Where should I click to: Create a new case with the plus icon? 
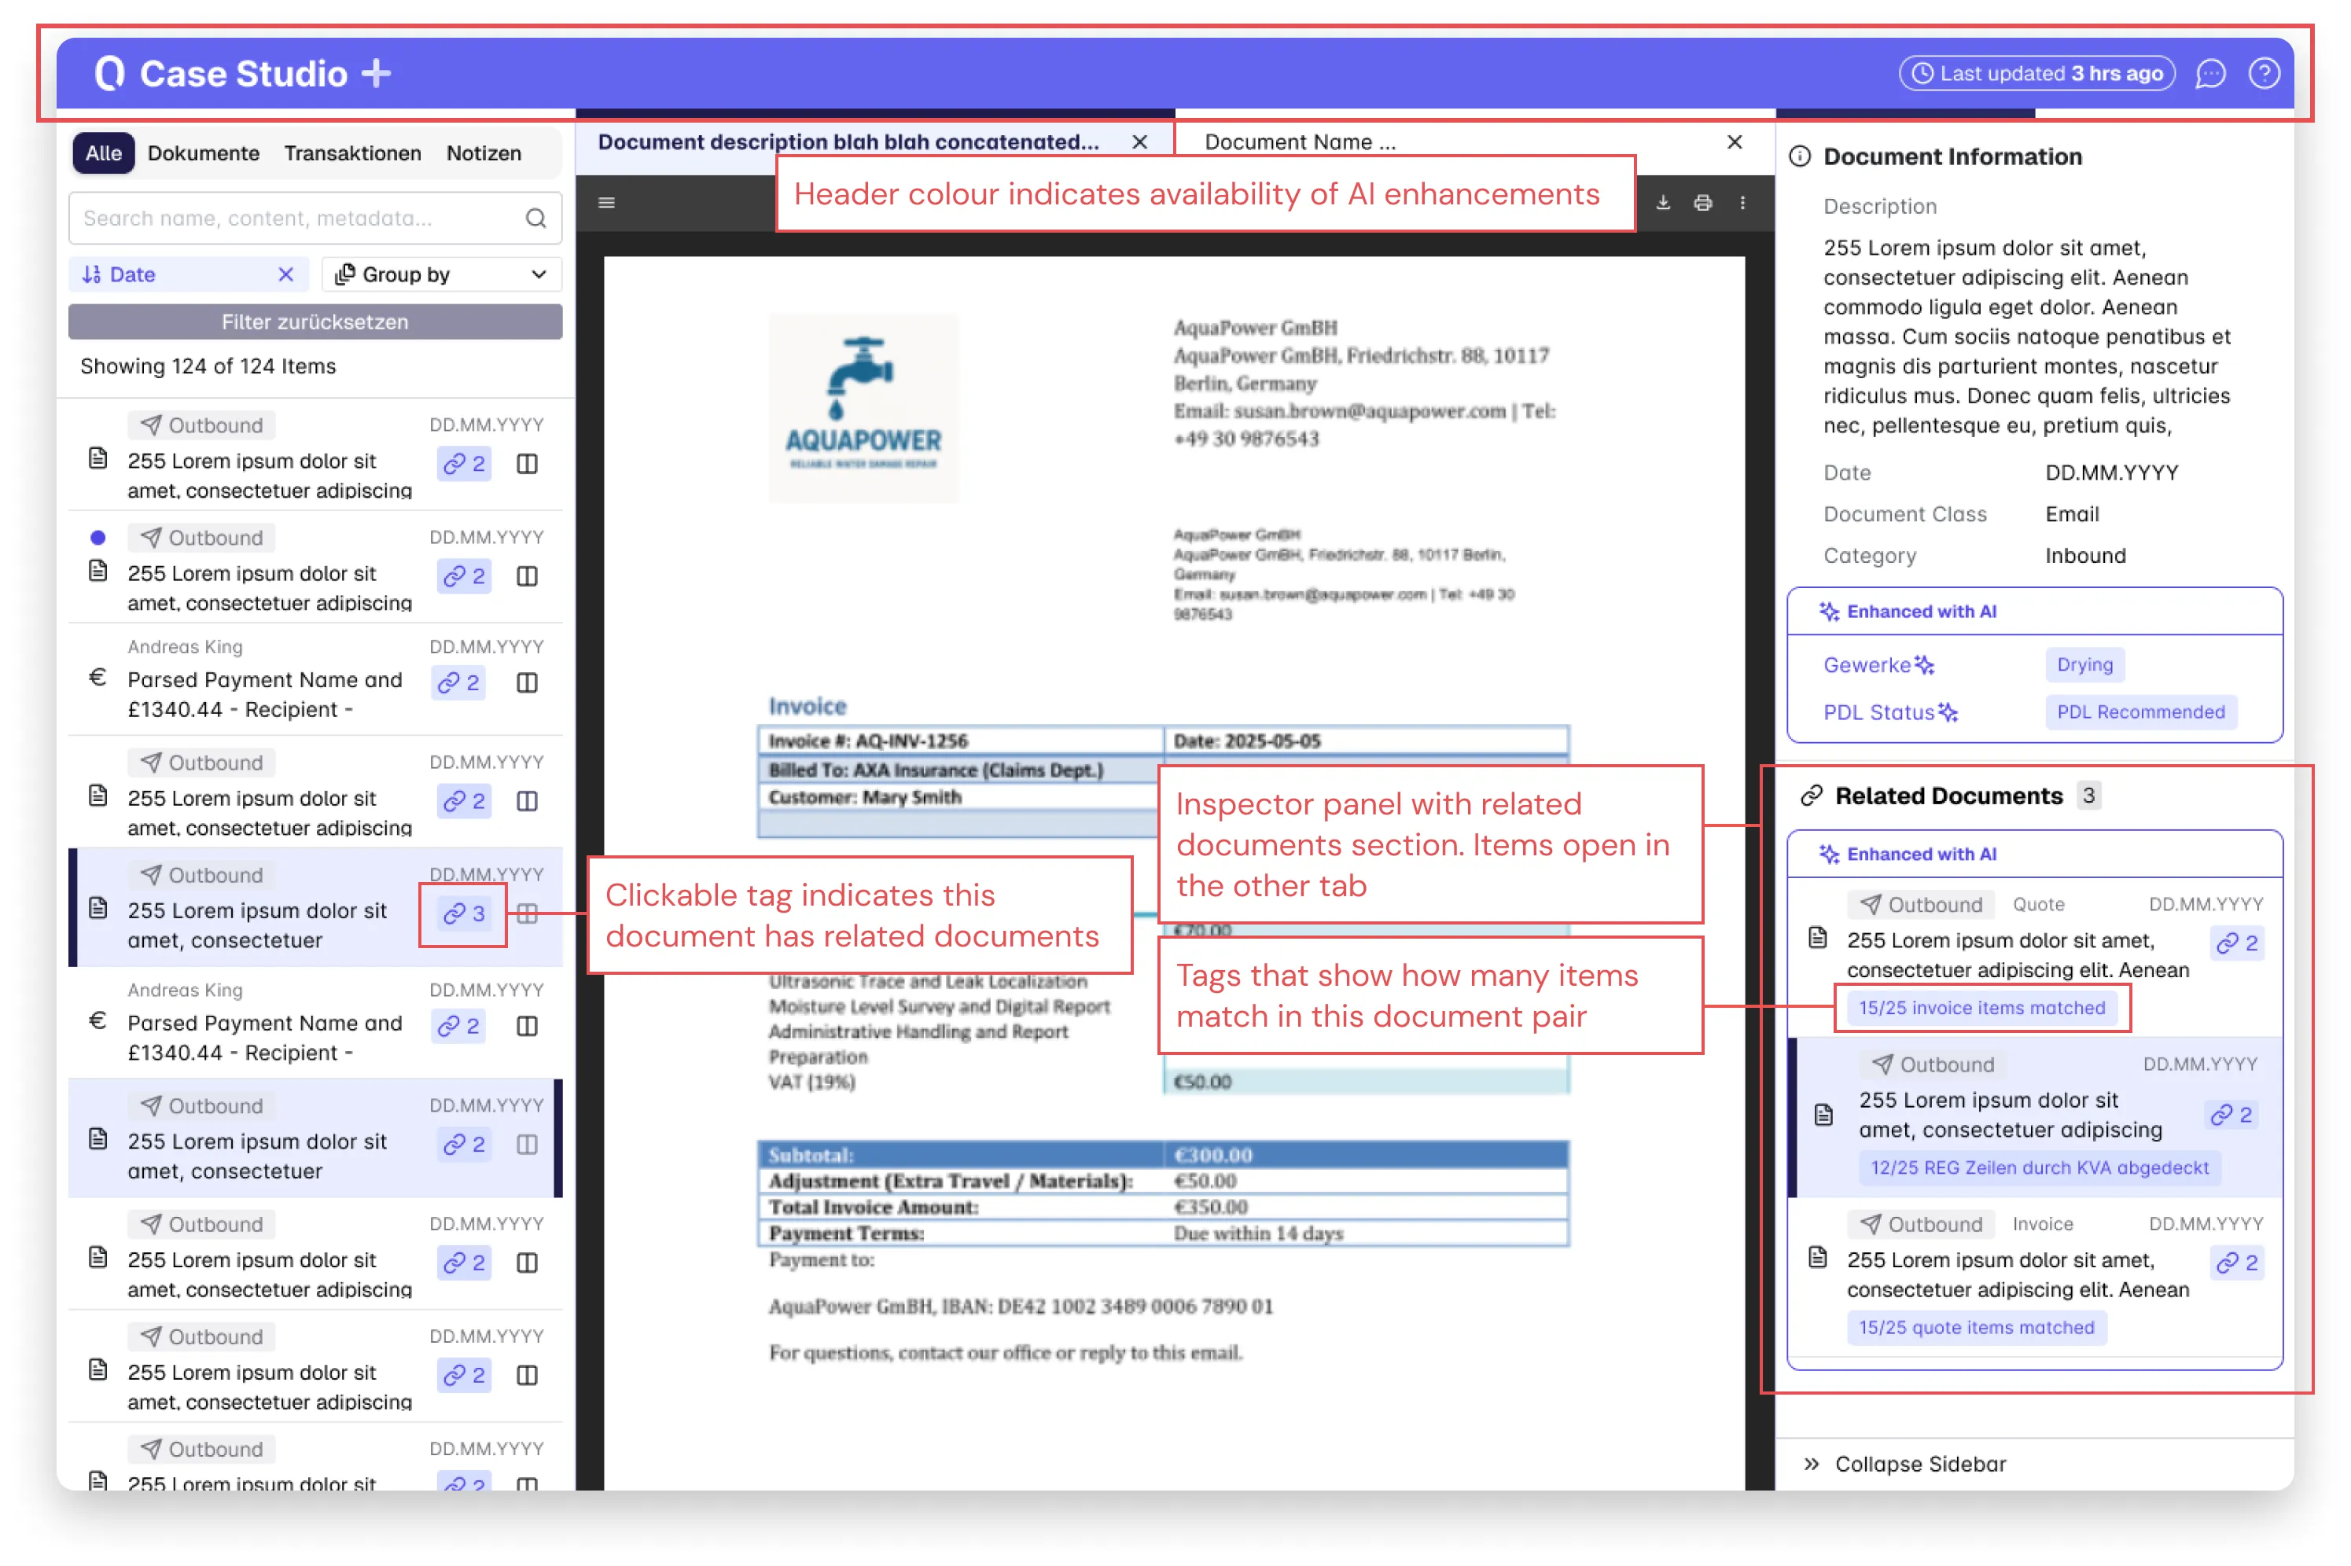(x=376, y=73)
